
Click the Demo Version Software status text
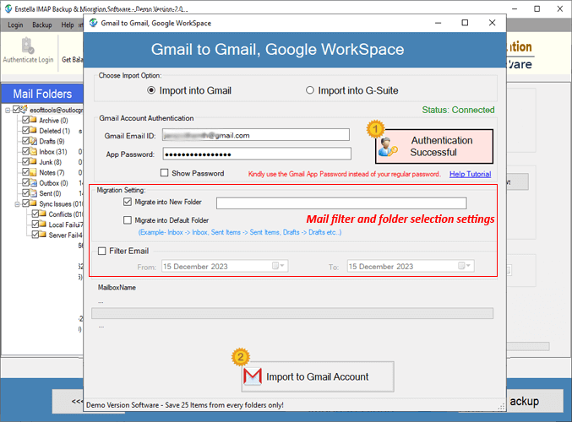click(x=184, y=405)
